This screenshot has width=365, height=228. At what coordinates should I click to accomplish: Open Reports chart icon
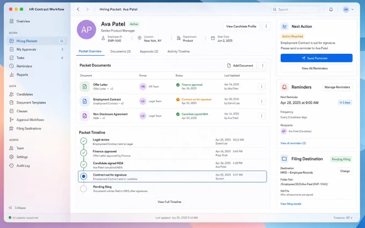pyautogui.click(x=11, y=75)
